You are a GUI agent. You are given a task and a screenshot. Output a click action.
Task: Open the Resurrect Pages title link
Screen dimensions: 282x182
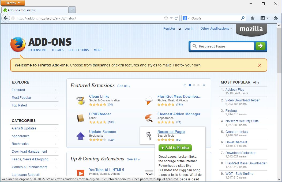click(x=171, y=132)
